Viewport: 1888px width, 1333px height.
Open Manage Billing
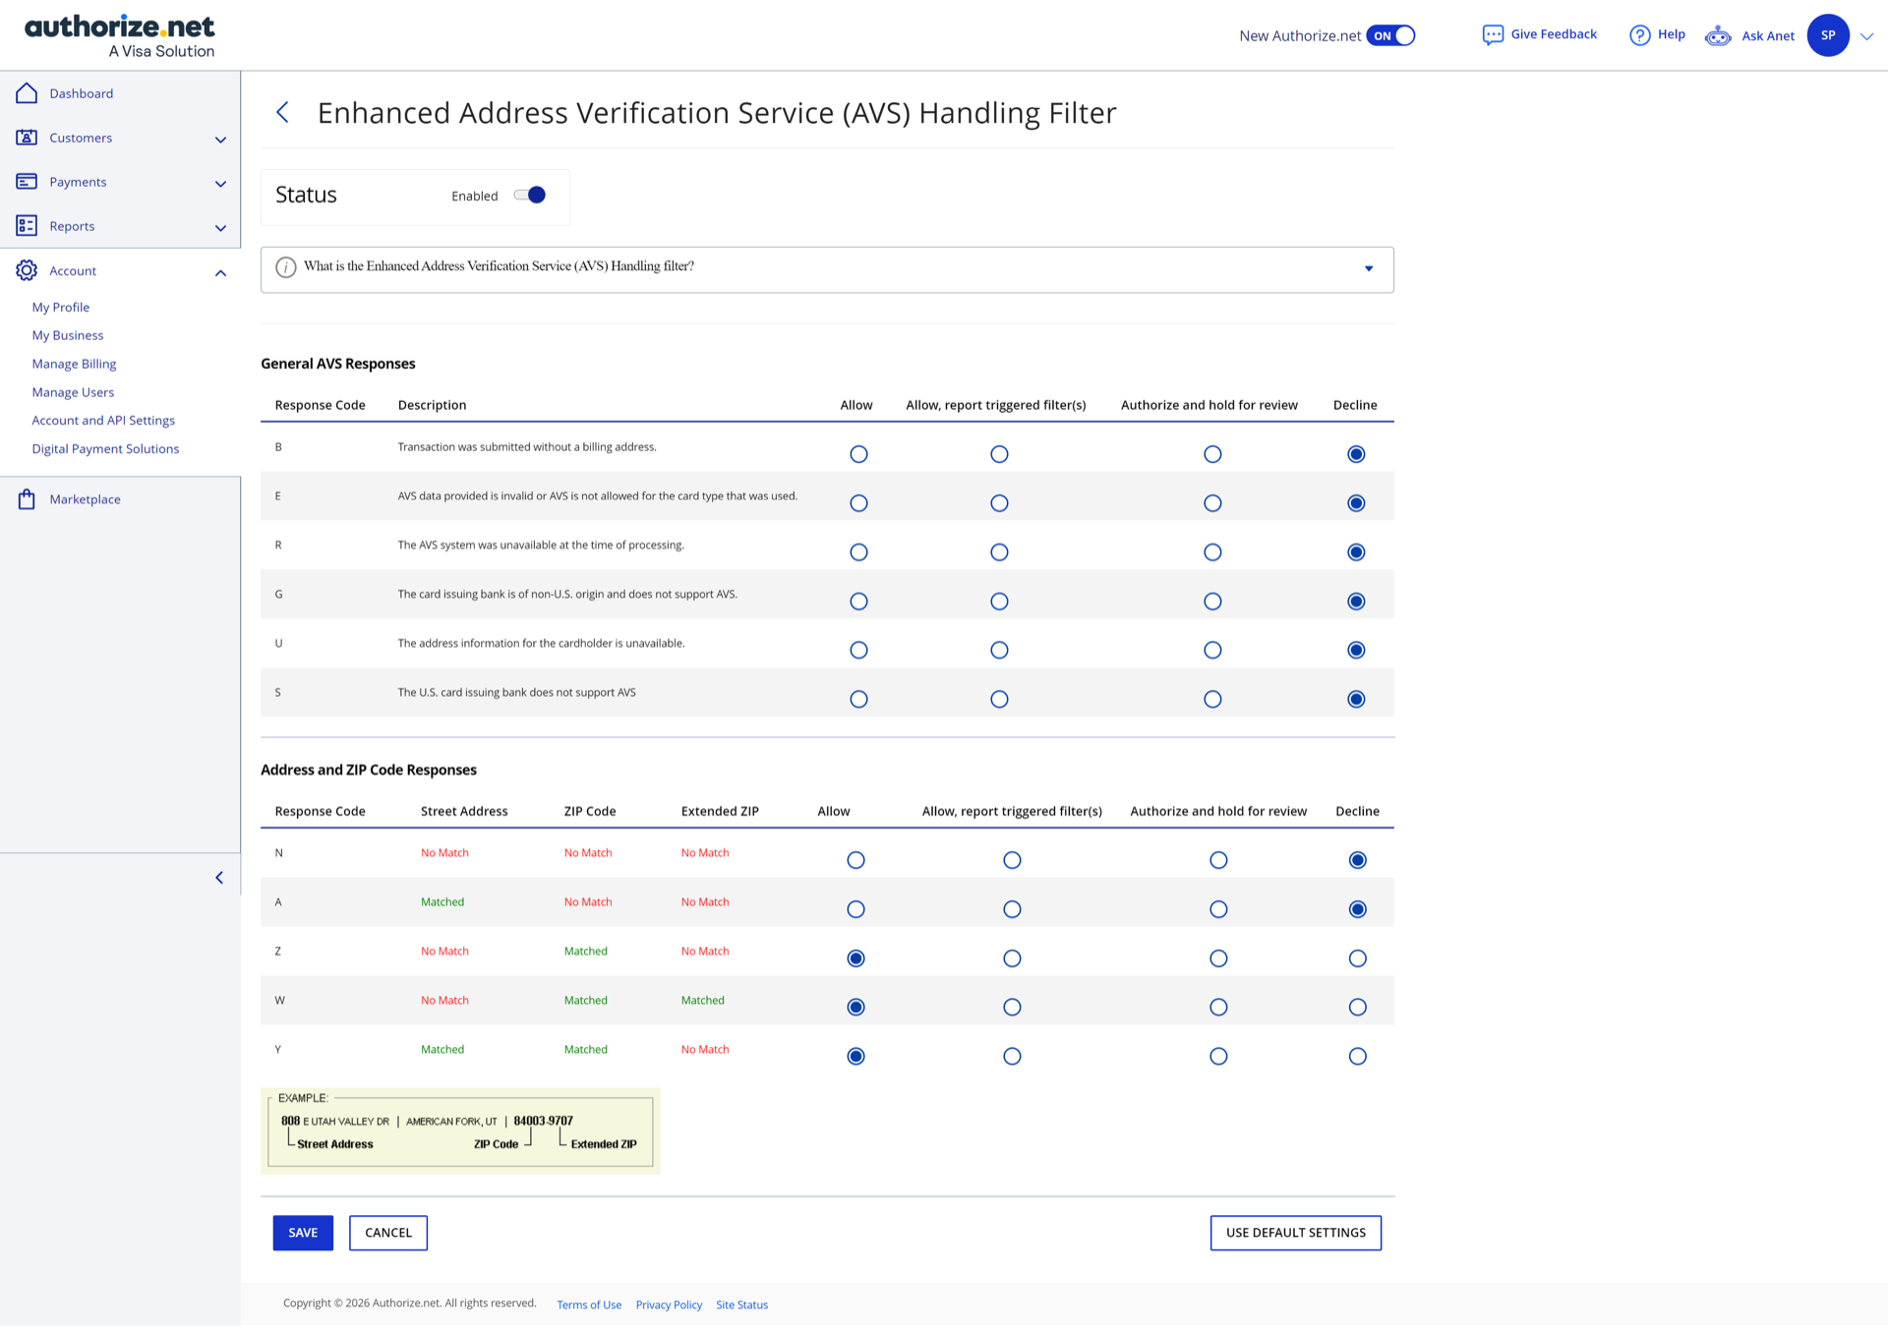pyautogui.click(x=74, y=364)
